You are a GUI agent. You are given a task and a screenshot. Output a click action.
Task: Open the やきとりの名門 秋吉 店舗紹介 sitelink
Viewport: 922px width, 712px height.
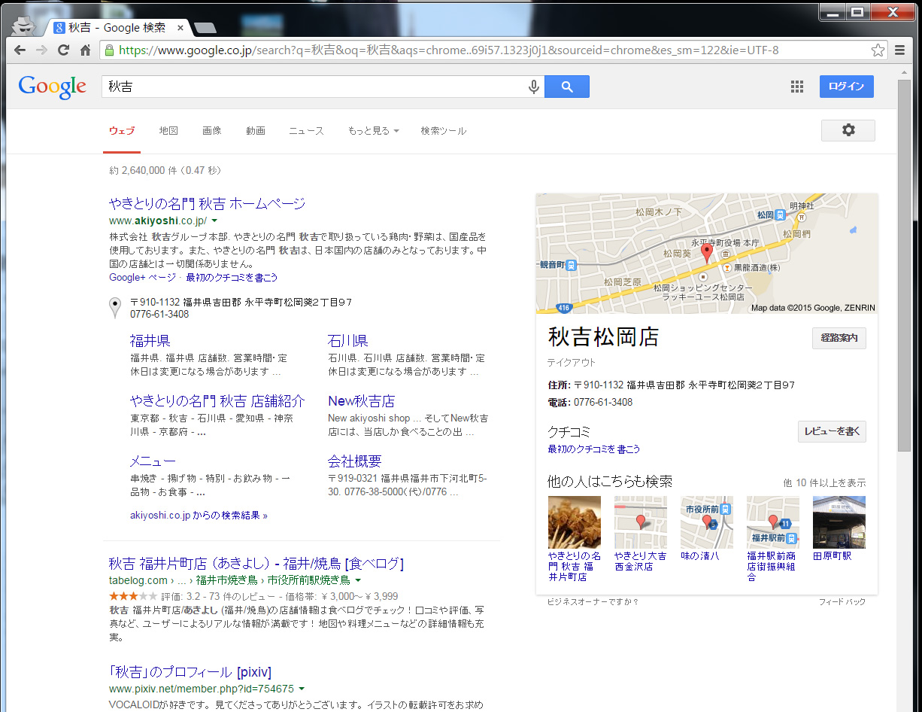coord(217,401)
